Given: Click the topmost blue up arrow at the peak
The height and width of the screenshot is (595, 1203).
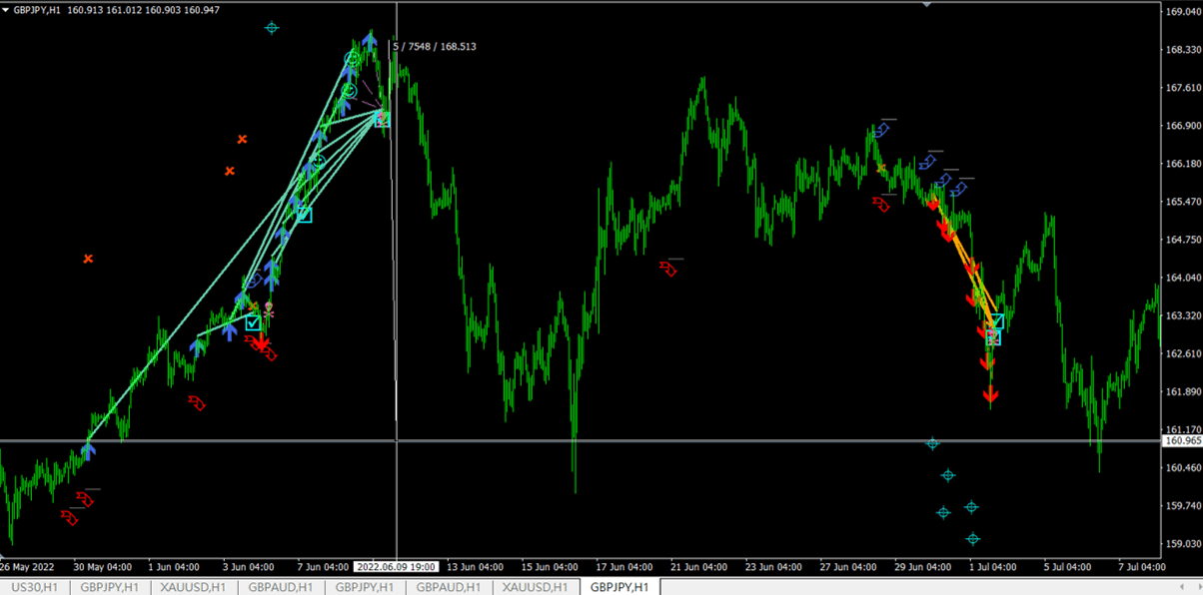Looking at the screenshot, I should [370, 41].
